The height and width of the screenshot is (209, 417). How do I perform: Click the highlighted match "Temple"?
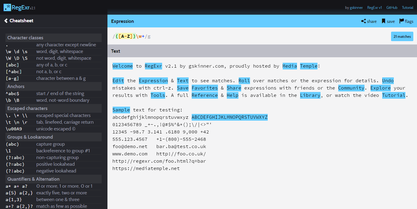(309, 66)
